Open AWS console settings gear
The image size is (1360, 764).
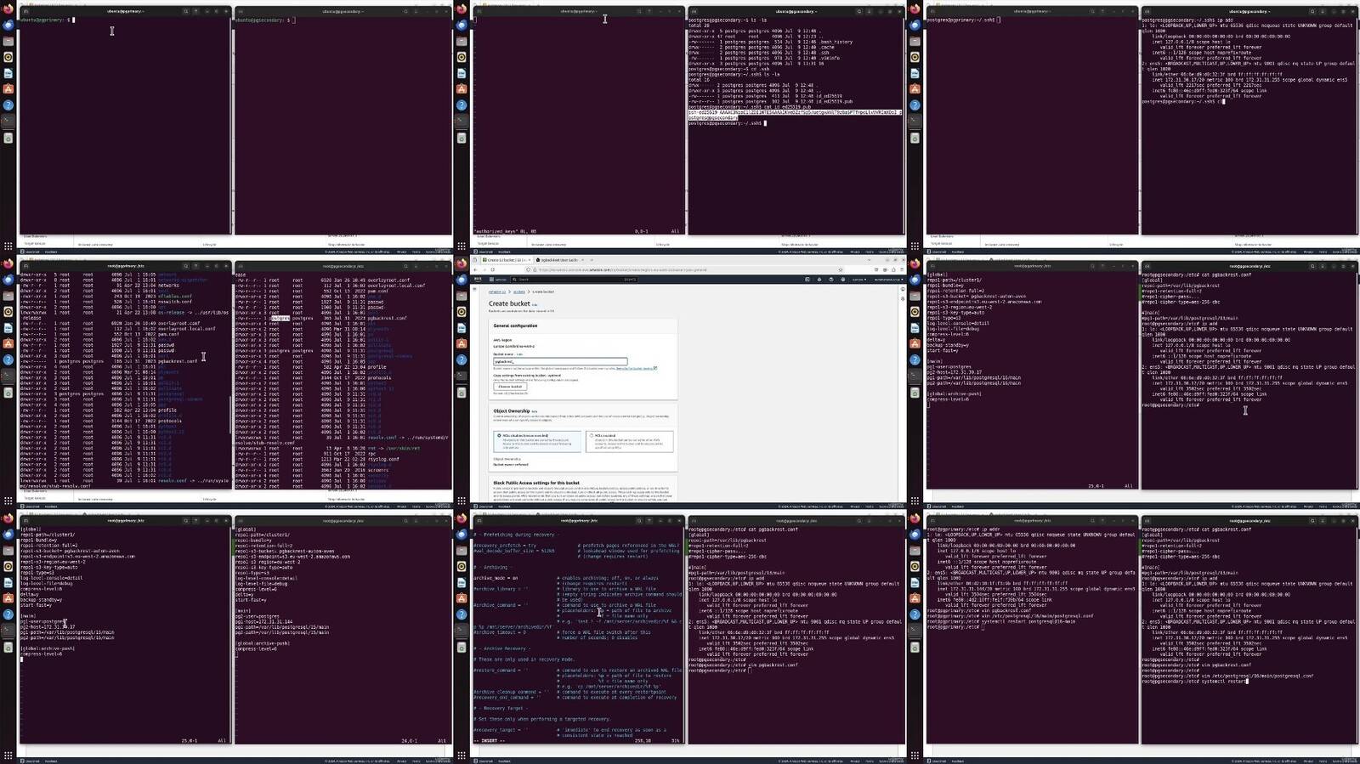[843, 280]
